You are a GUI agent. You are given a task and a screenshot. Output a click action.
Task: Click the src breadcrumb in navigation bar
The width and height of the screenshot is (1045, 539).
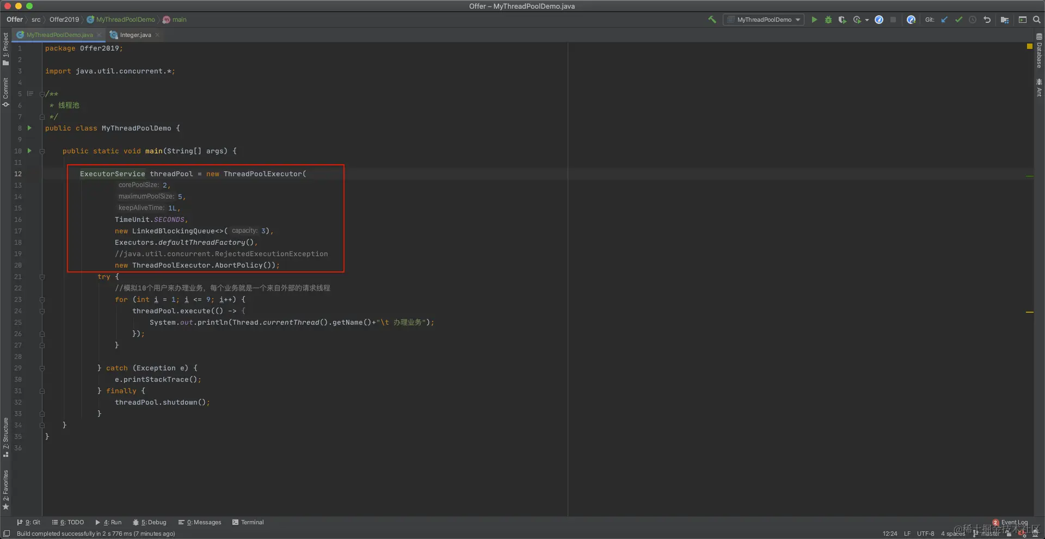pos(36,20)
